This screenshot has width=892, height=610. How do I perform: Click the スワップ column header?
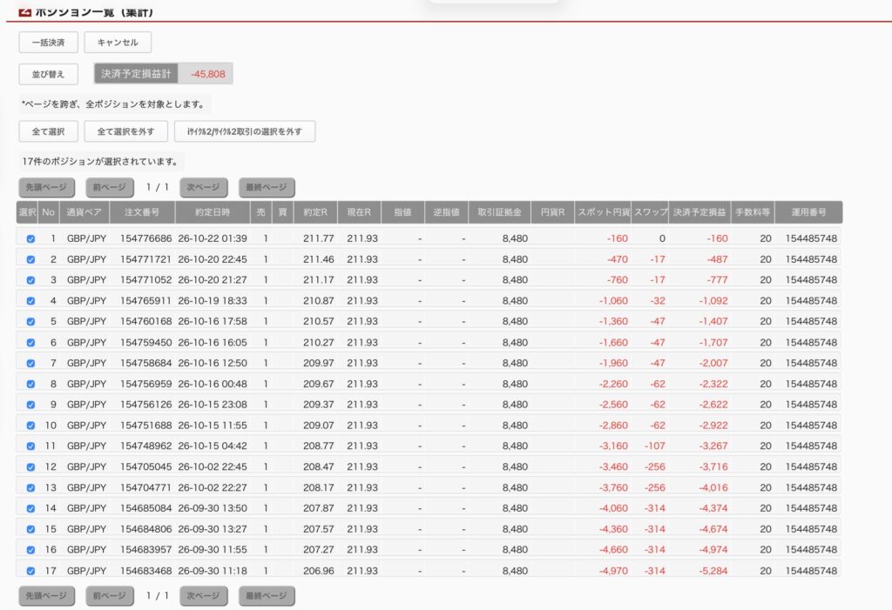click(650, 212)
